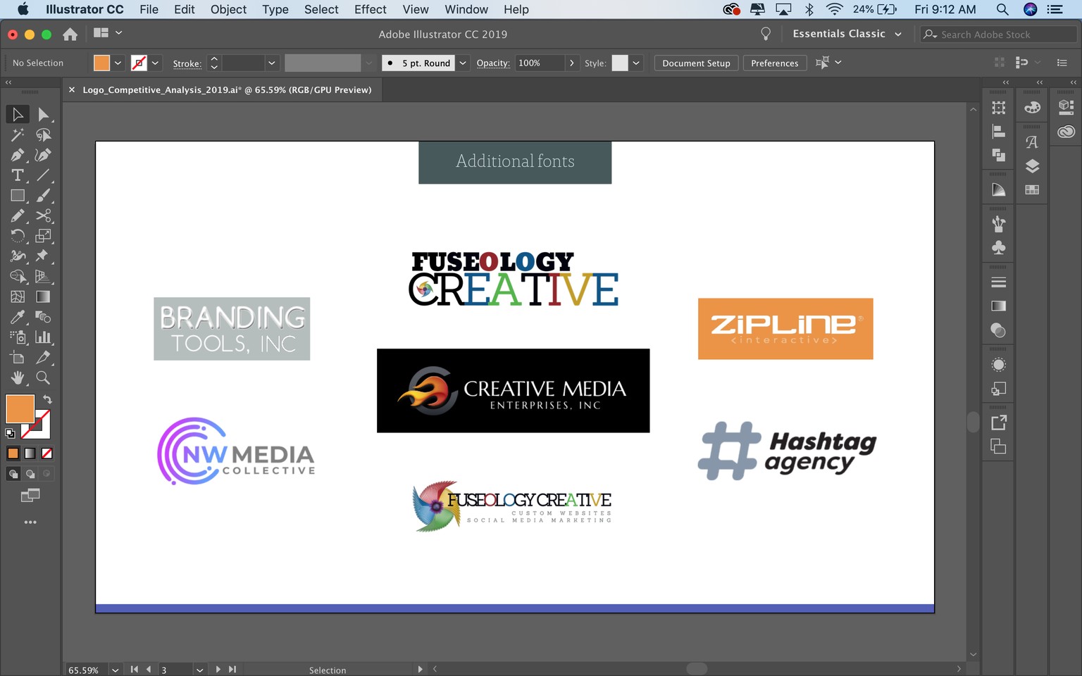Open the artboard navigation dropdown
Image resolution: width=1082 pixels, height=676 pixels.
click(200, 670)
